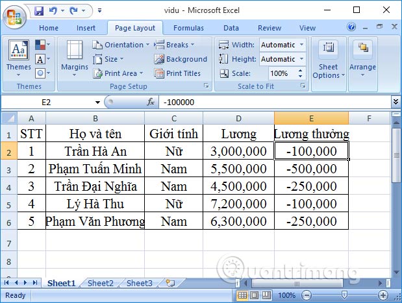Click the Background button
Screen dimensions: 402x303
[x=181, y=59]
